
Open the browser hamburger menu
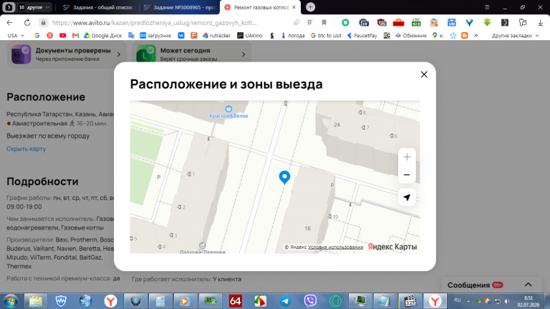point(487,7)
